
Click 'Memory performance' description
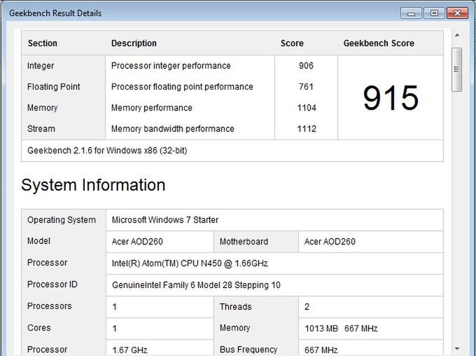tap(151, 108)
